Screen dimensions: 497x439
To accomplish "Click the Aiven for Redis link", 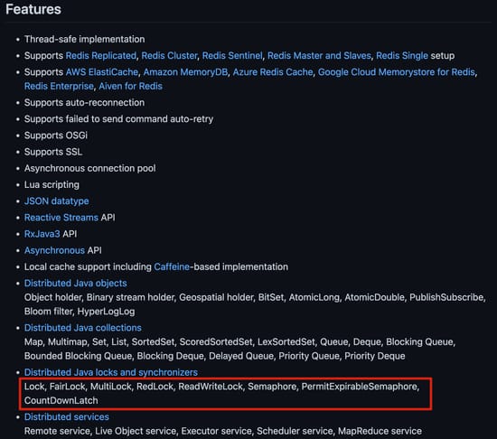I will 130,86.
